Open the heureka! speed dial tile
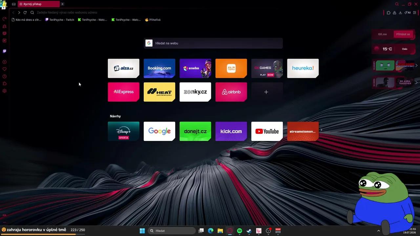 point(303,68)
